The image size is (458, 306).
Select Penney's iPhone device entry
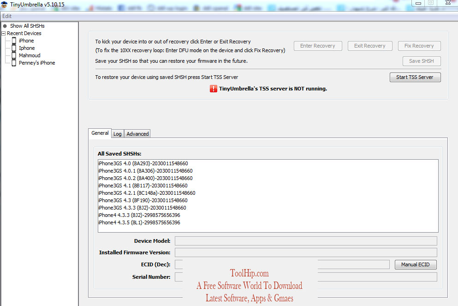coord(37,63)
